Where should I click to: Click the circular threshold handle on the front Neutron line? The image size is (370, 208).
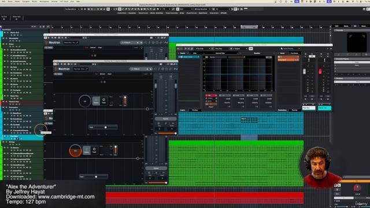pos(147,109)
